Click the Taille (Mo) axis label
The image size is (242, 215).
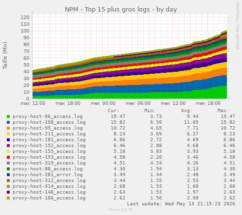point(5,55)
